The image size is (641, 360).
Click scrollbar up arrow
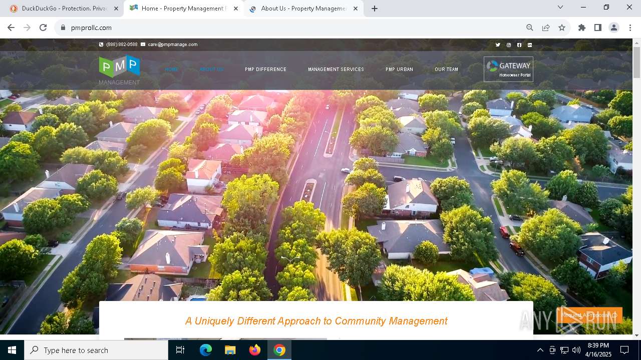pos(636,42)
